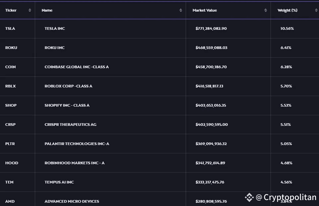
Task: Sort by the Market Value sort arrows
Action: coord(266,10)
